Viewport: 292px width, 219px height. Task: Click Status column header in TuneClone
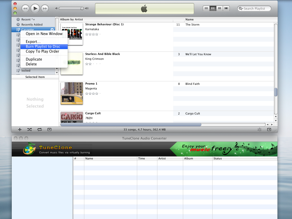pyautogui.click(x=245, y=158)
